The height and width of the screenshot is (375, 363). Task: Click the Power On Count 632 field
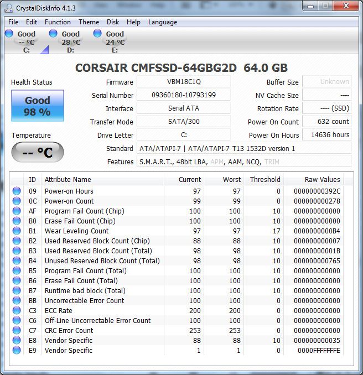point(327,122)
